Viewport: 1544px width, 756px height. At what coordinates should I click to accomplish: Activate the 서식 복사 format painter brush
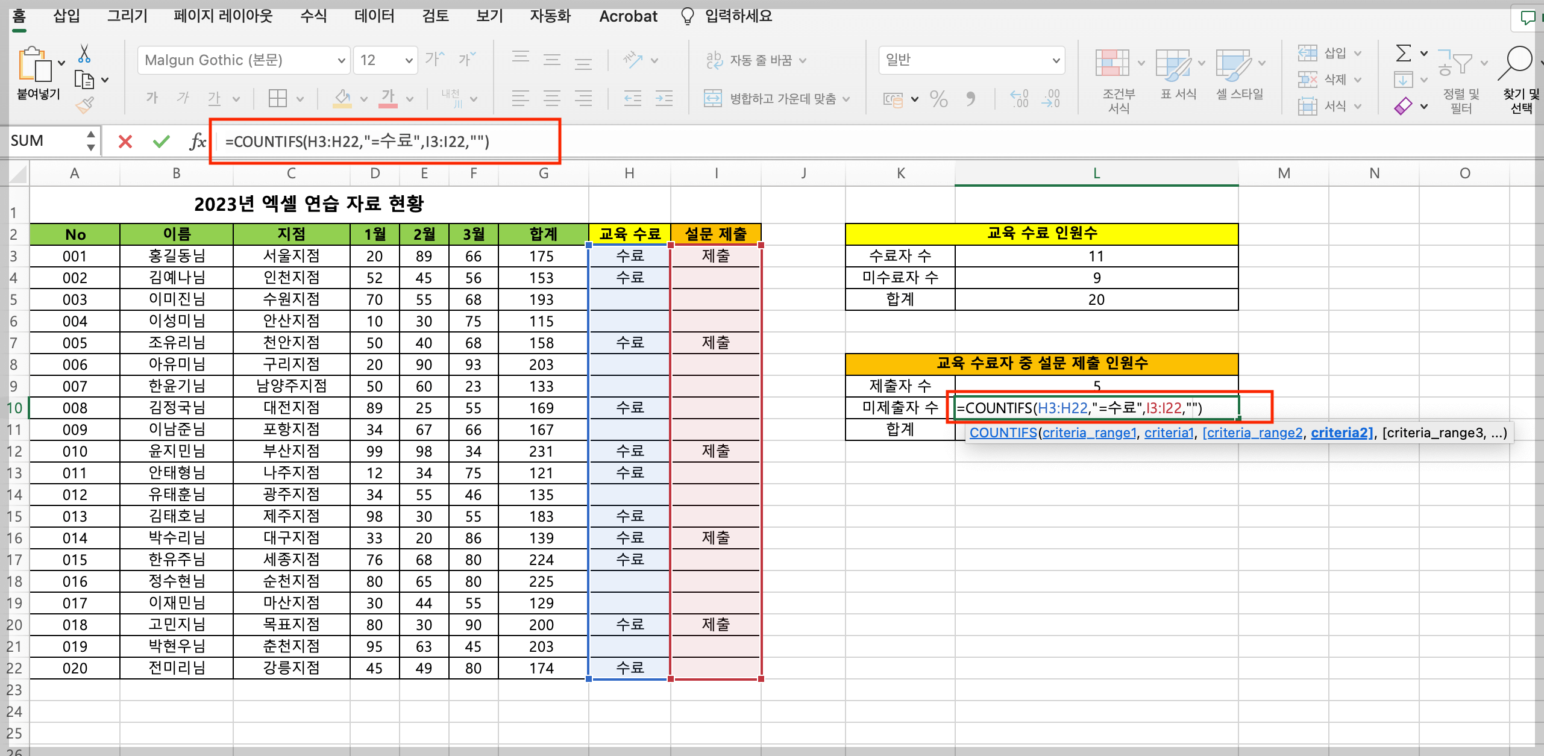pyautogui.click(x=85, y=105)
